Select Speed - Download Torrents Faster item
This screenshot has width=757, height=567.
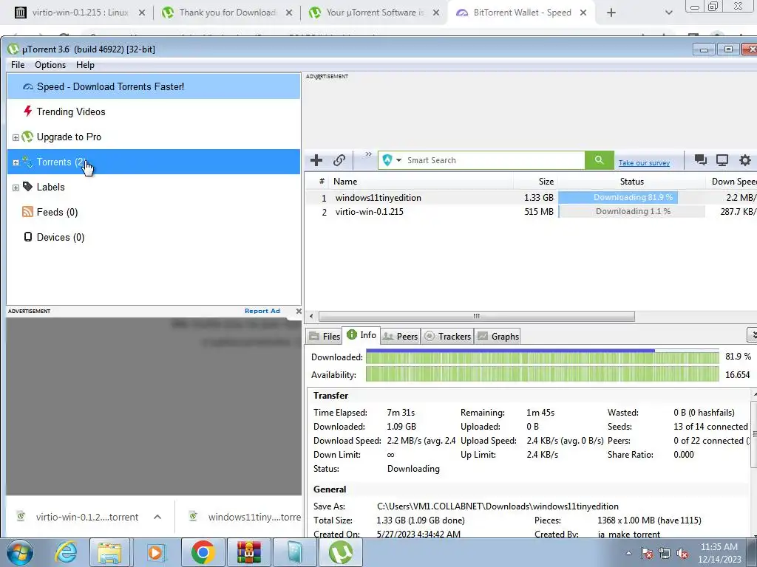point(154,87)
